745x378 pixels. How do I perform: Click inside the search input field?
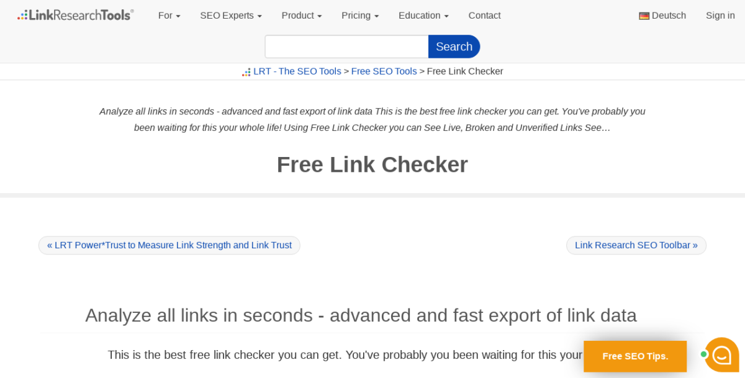pyautogui.click(x=346, y=46)
